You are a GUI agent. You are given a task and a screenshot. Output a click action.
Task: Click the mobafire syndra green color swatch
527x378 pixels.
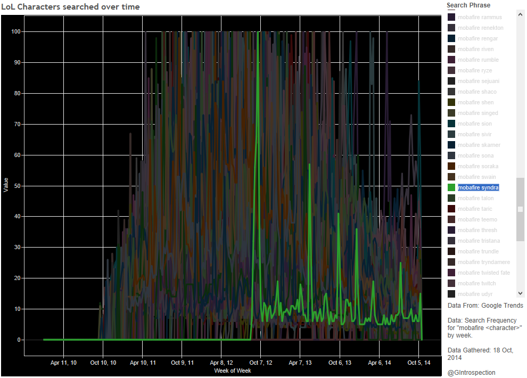coord(451,187)
